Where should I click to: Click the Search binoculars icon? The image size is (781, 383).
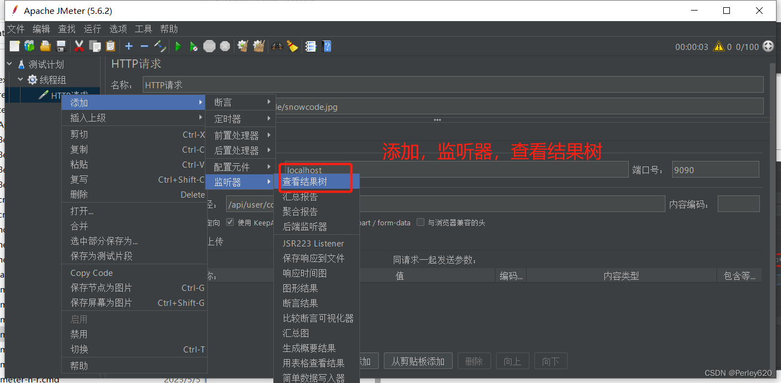tap(277, 47)
